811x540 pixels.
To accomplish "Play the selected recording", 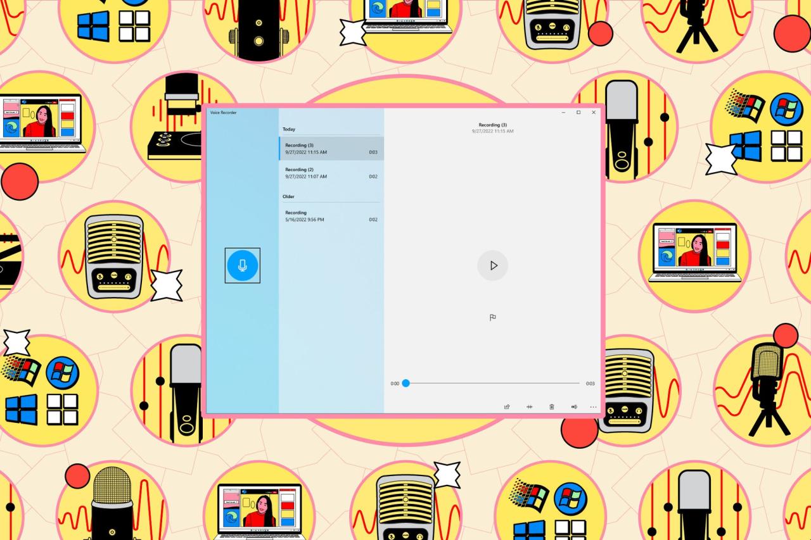I will (492, 265).
